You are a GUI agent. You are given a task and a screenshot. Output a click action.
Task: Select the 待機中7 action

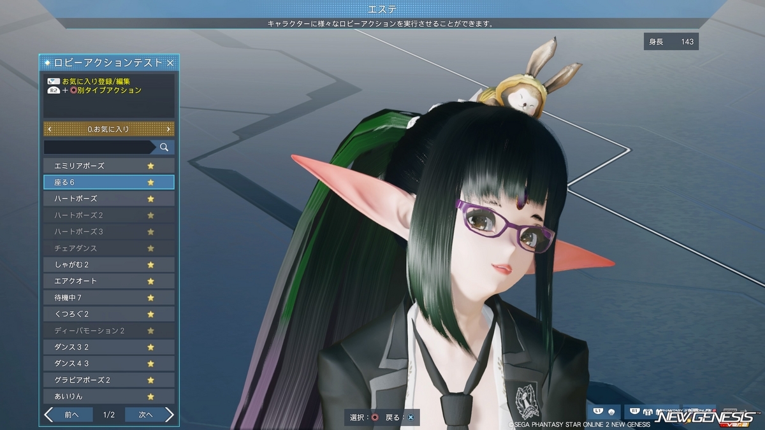109,297
